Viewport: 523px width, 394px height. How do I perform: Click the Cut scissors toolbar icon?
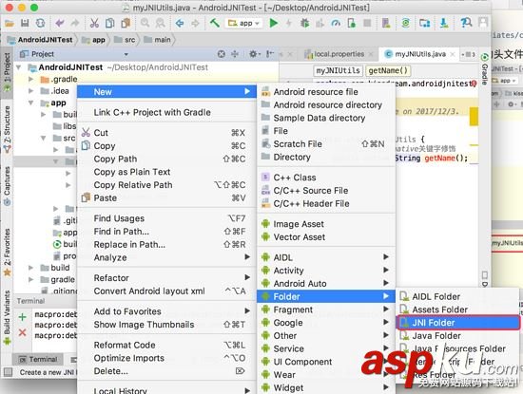pyautogui.click(x=94, y=23)
